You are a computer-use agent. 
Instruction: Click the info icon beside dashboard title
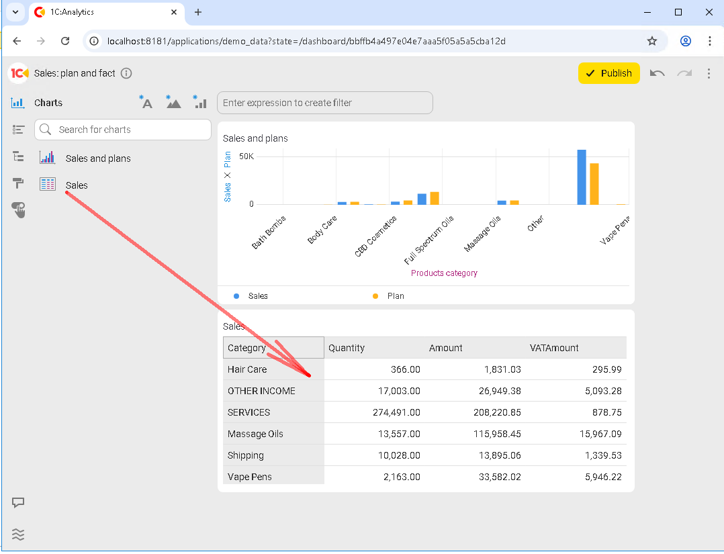tap(126, 73)
